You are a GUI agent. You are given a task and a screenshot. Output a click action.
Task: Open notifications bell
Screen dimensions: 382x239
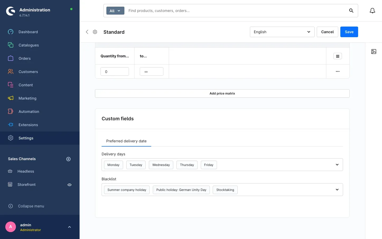pyautogui.click(x=372, y=11)
